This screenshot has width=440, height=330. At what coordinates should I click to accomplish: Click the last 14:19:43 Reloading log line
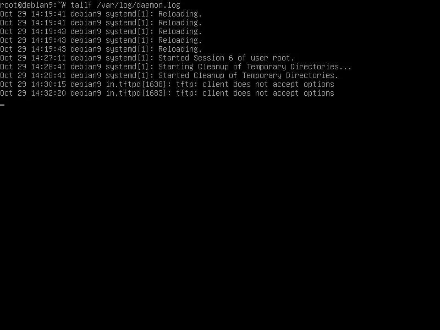point(101,49)
